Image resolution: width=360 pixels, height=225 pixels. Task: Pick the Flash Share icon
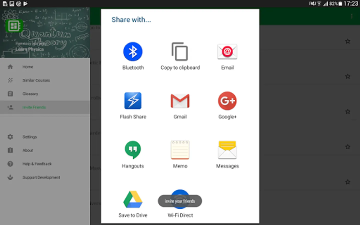click(x=133, y=101)
